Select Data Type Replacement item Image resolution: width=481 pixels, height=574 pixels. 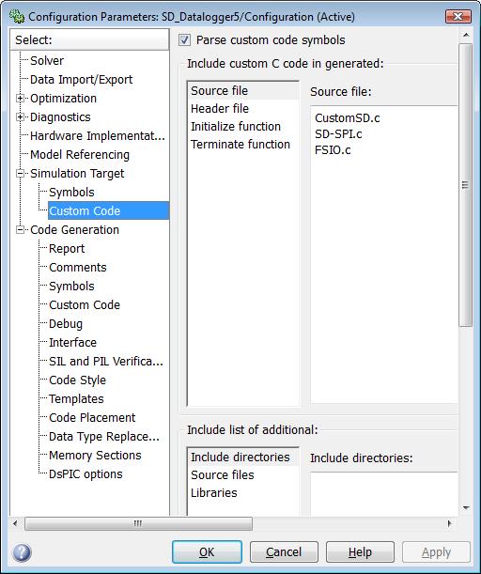tap(104, 436)
